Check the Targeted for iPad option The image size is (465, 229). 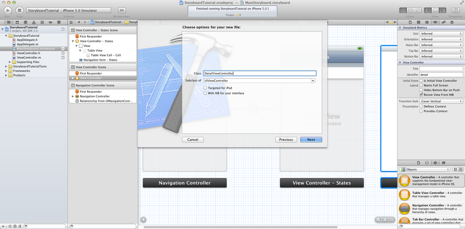[x=205, y=88]
